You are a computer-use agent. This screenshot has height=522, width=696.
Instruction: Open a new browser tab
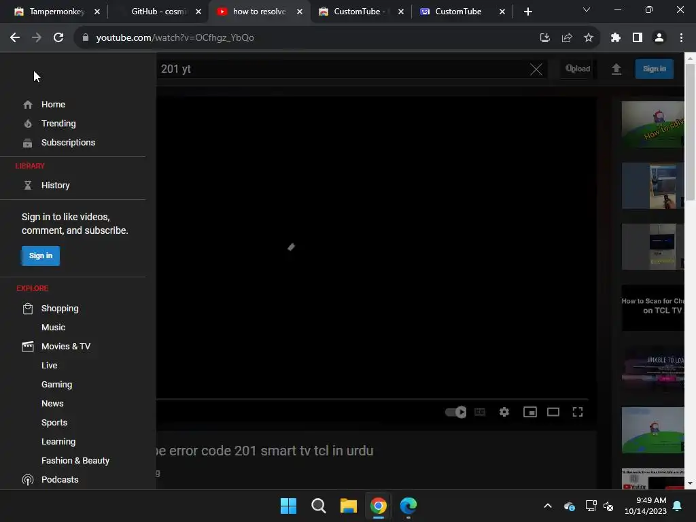point(527,12)
